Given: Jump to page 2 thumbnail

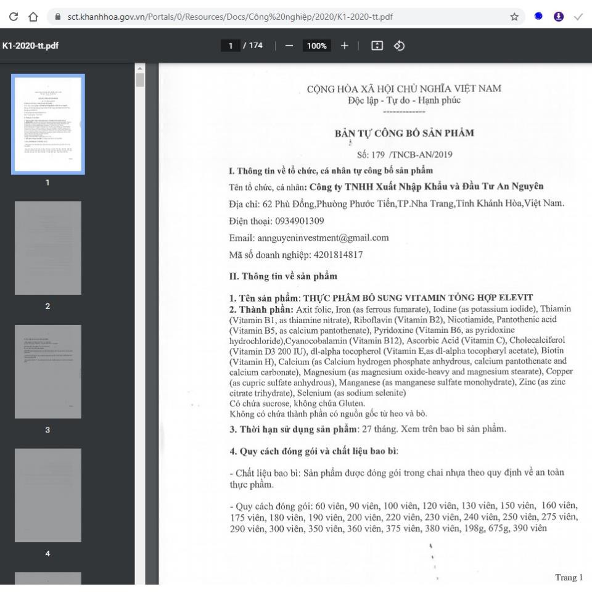Looking at the screenshot, I should (48, 248).
